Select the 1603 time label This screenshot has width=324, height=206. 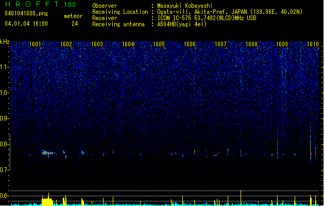point(97,44)
